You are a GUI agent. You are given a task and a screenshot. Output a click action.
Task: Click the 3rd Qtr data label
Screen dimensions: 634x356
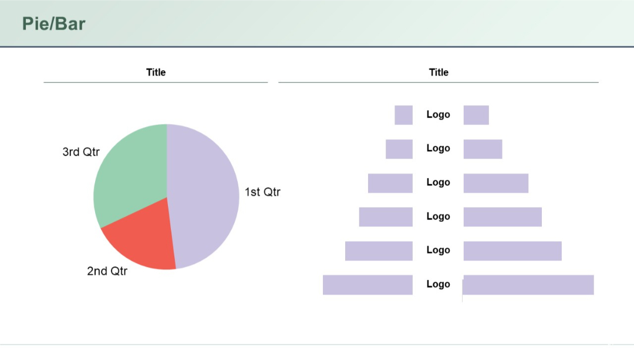[x=81, y=152]
